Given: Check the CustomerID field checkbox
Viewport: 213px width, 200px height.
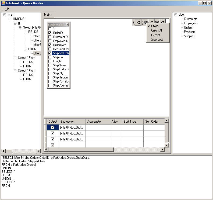Looking at the screenshot, I should tap(50, 37).
